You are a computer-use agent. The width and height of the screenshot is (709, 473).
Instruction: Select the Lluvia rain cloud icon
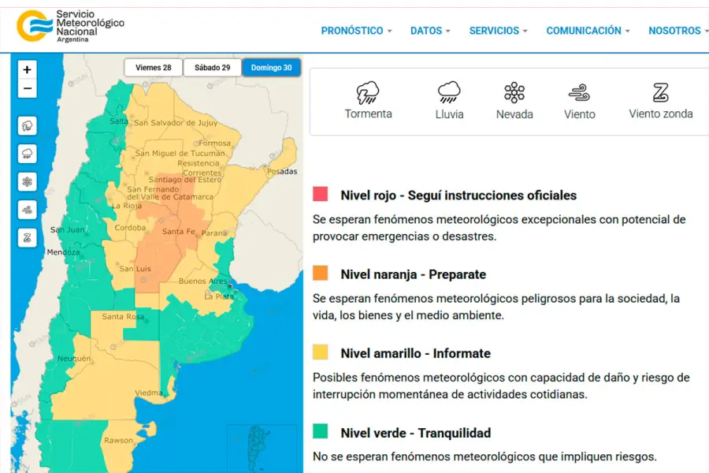coord(449,93)
